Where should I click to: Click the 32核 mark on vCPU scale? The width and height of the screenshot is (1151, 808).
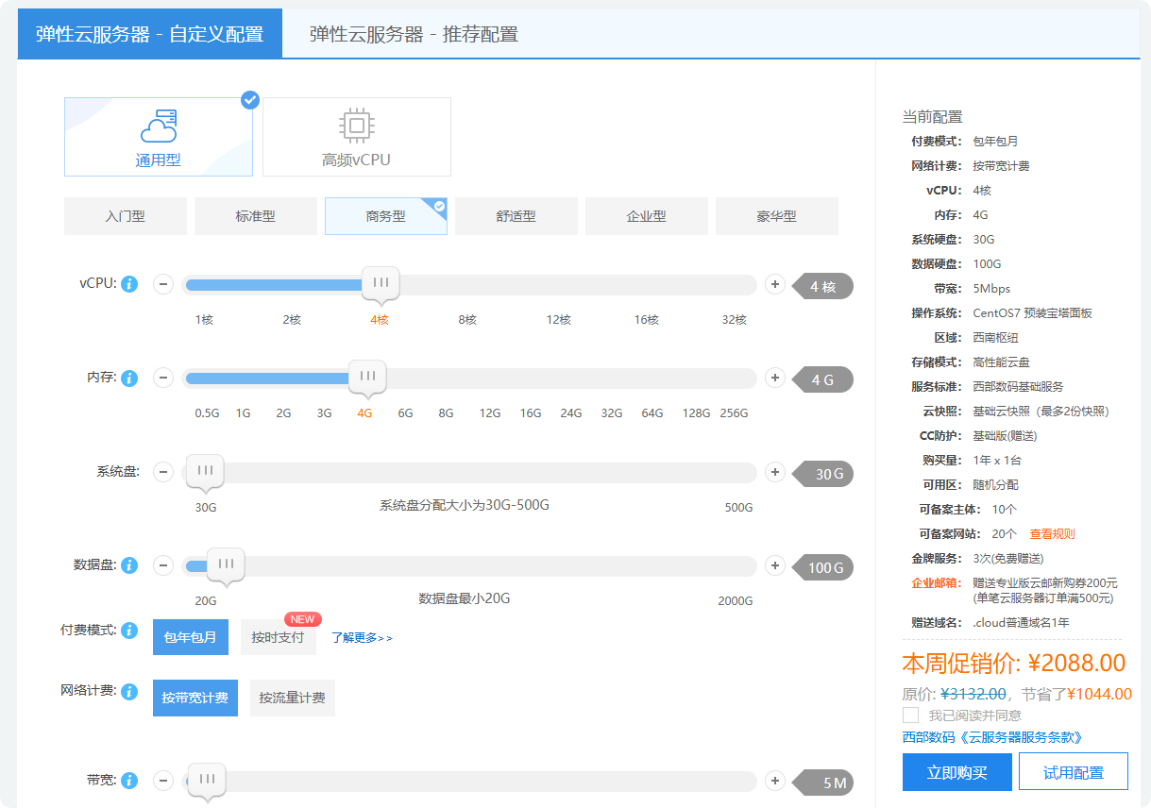point(735,320)
